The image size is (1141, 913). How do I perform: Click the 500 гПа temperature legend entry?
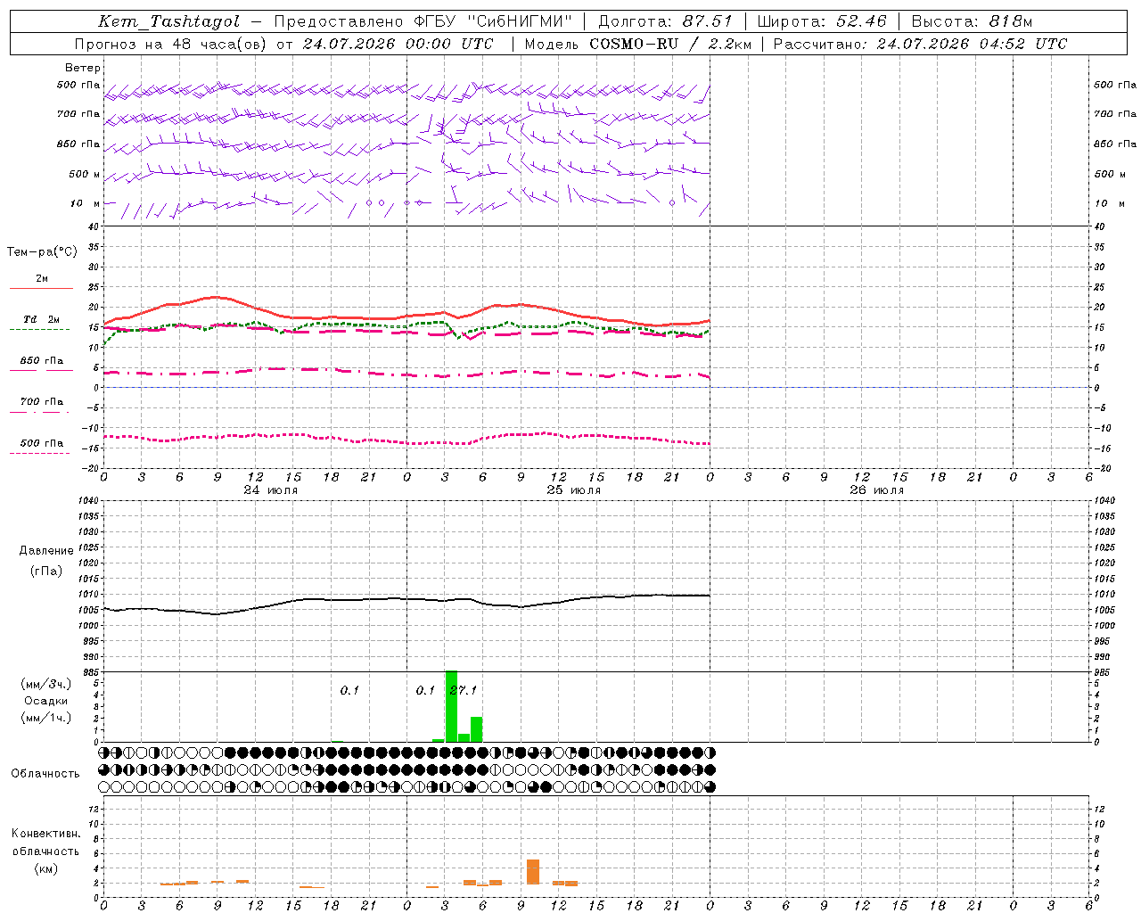click(x=42, y=443)
